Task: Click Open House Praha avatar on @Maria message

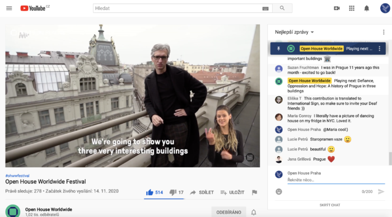Action: (x=279, y=129)
